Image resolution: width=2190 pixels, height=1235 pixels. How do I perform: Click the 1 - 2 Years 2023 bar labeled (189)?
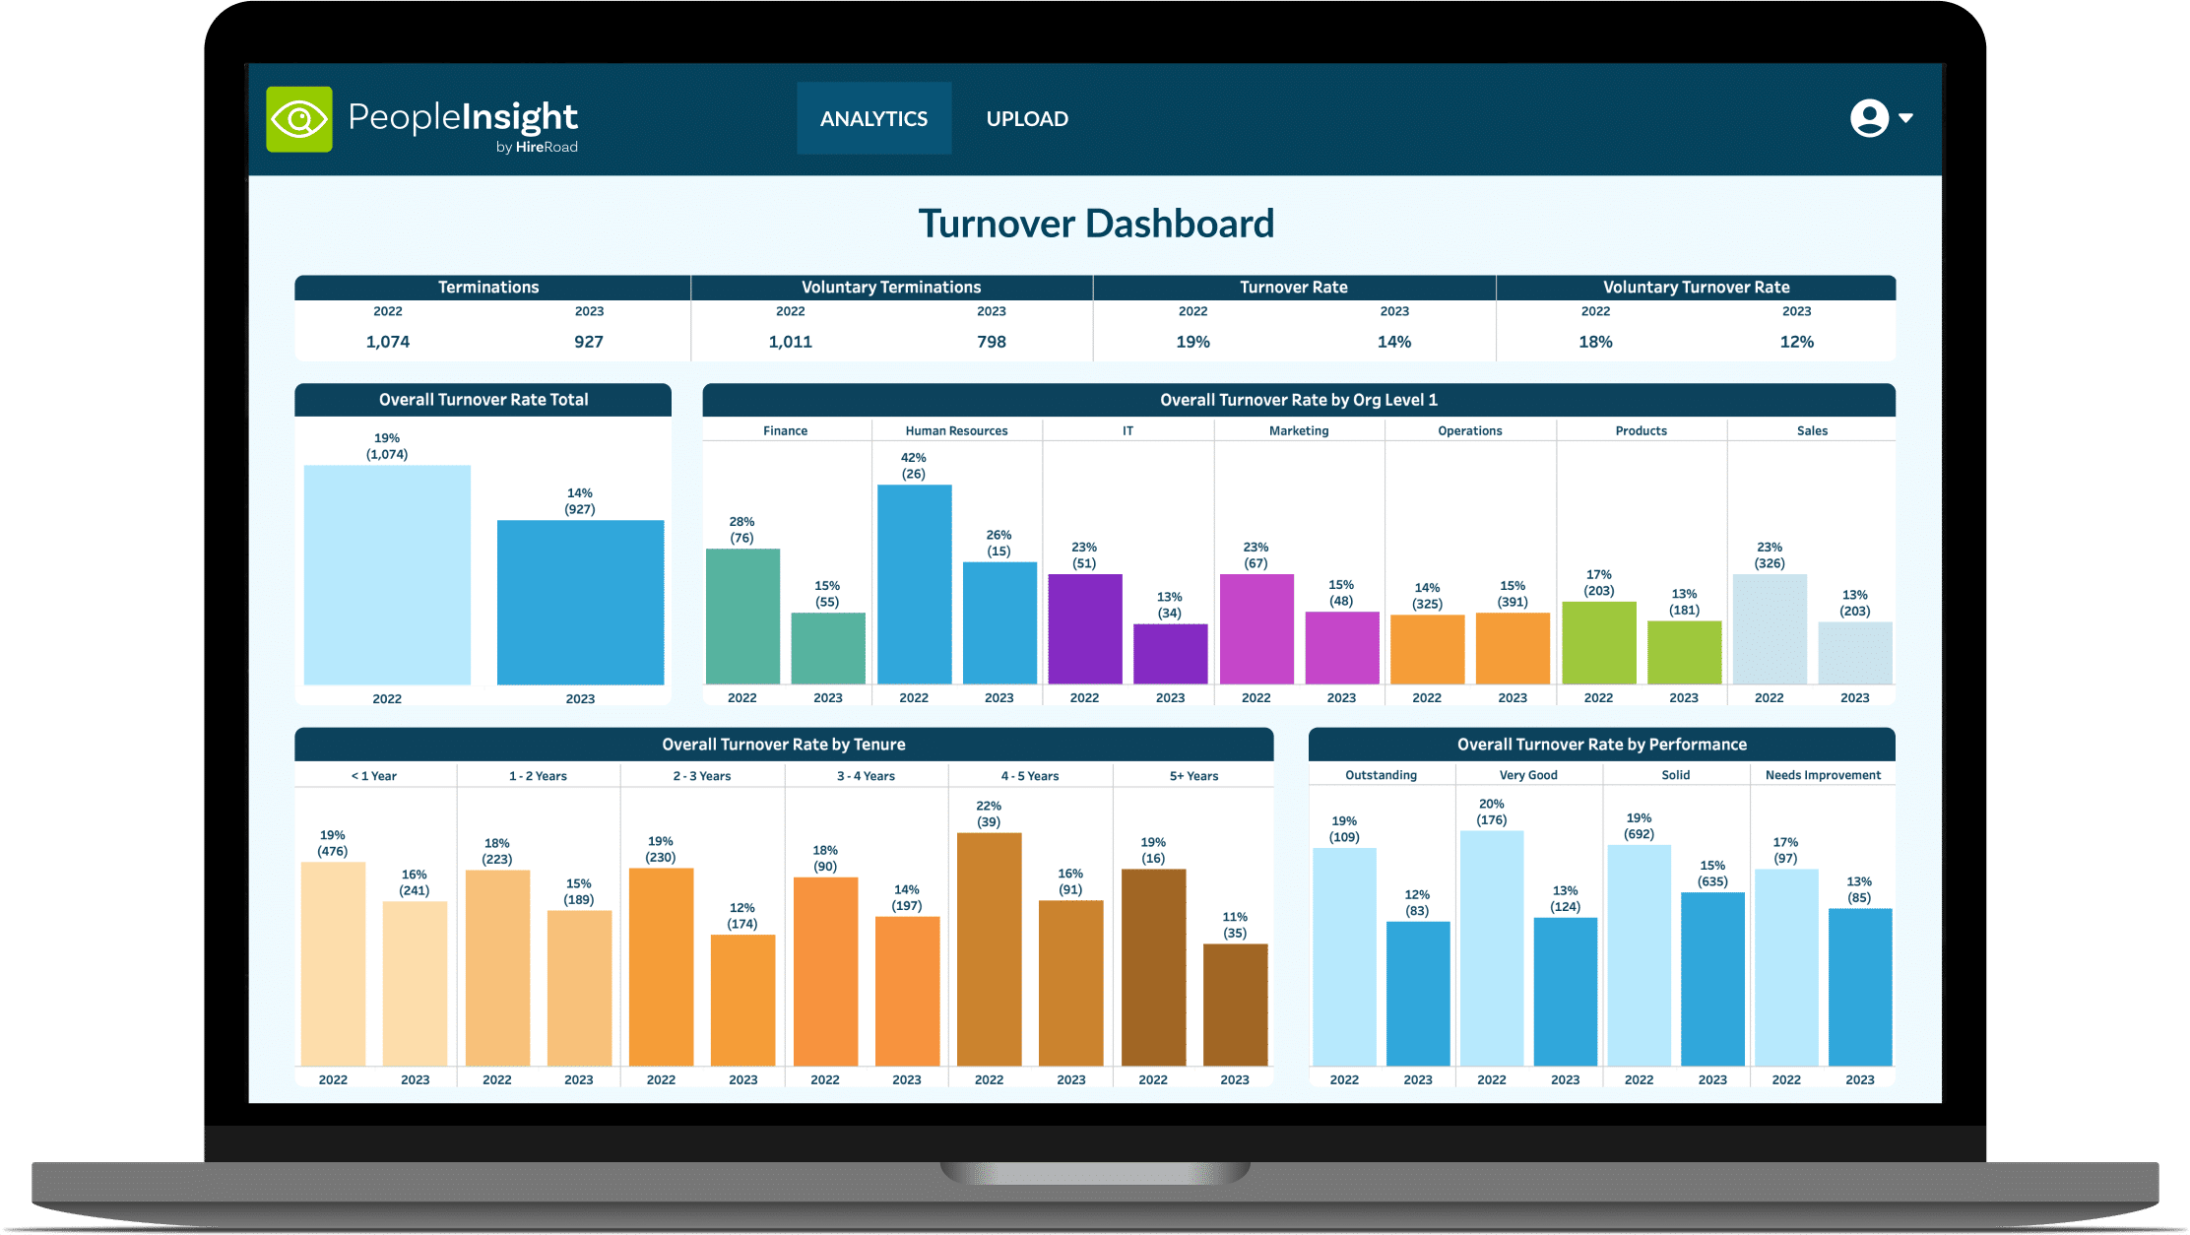tap(579, 988)
